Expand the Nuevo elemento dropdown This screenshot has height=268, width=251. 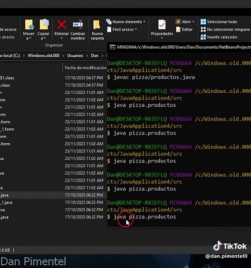144,22
